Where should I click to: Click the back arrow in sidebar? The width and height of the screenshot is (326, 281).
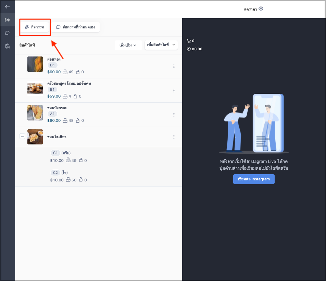tap(7, 7)
